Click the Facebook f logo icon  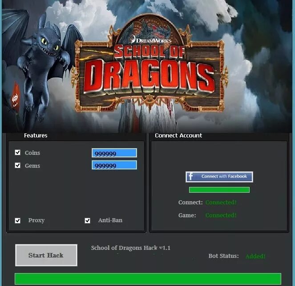(x=190, y=177)
